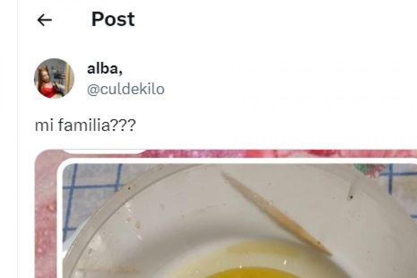Screen dimensions: 417x278
Task: Click the "Post" page heading
Action: [113, 19]
